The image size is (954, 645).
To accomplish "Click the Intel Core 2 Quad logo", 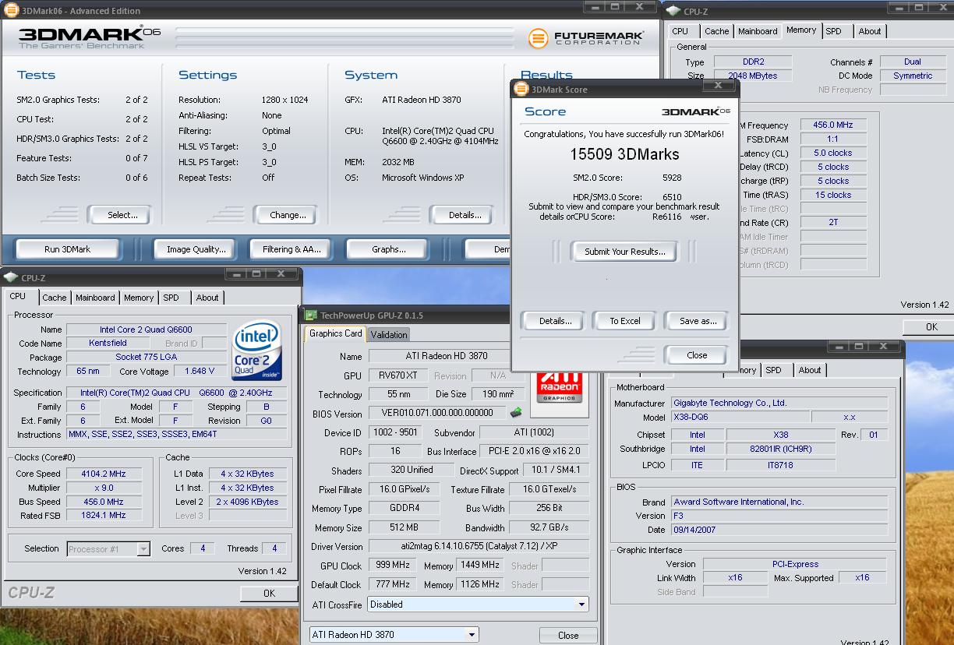I will [256, 350].
